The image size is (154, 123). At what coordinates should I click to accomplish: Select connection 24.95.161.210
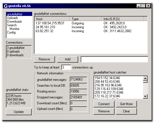coord(45,27)
